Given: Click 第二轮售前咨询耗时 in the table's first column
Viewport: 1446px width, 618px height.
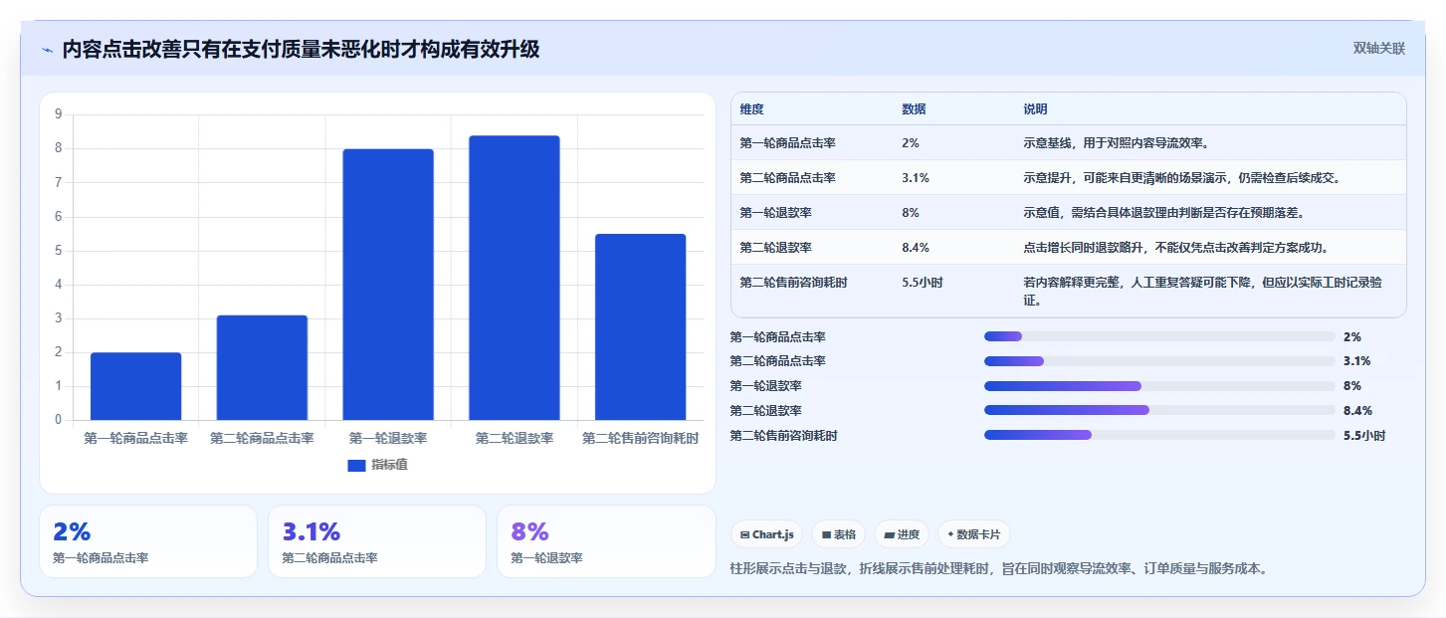Looking at the screenshot, I should 793,283.
